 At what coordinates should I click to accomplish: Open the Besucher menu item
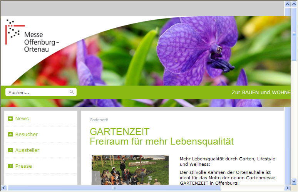click(x=27, y=134)
